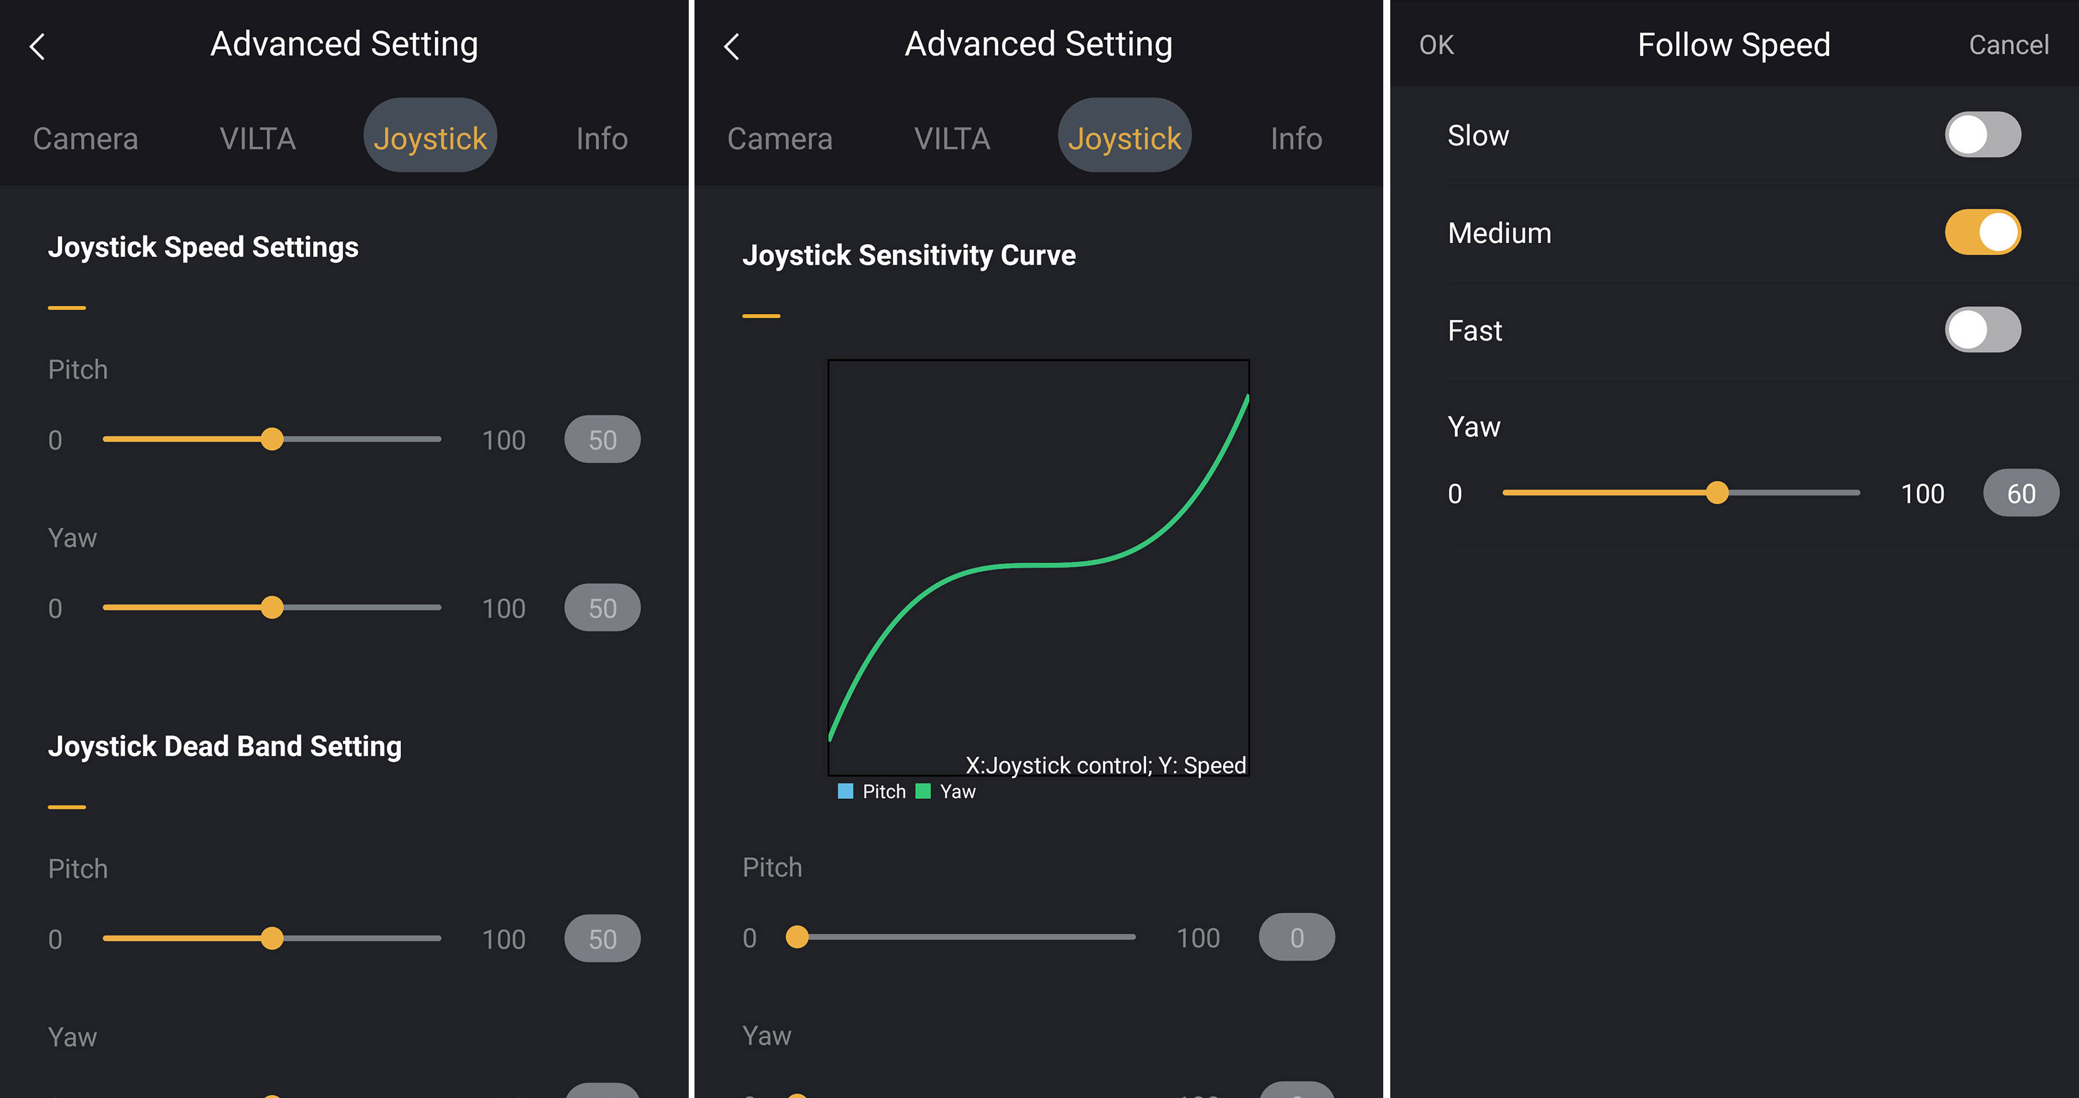Tap the back arrow on the middle screen
Image resolution: width=2079 pixels, height=1098 pixels.
(732, 46)
